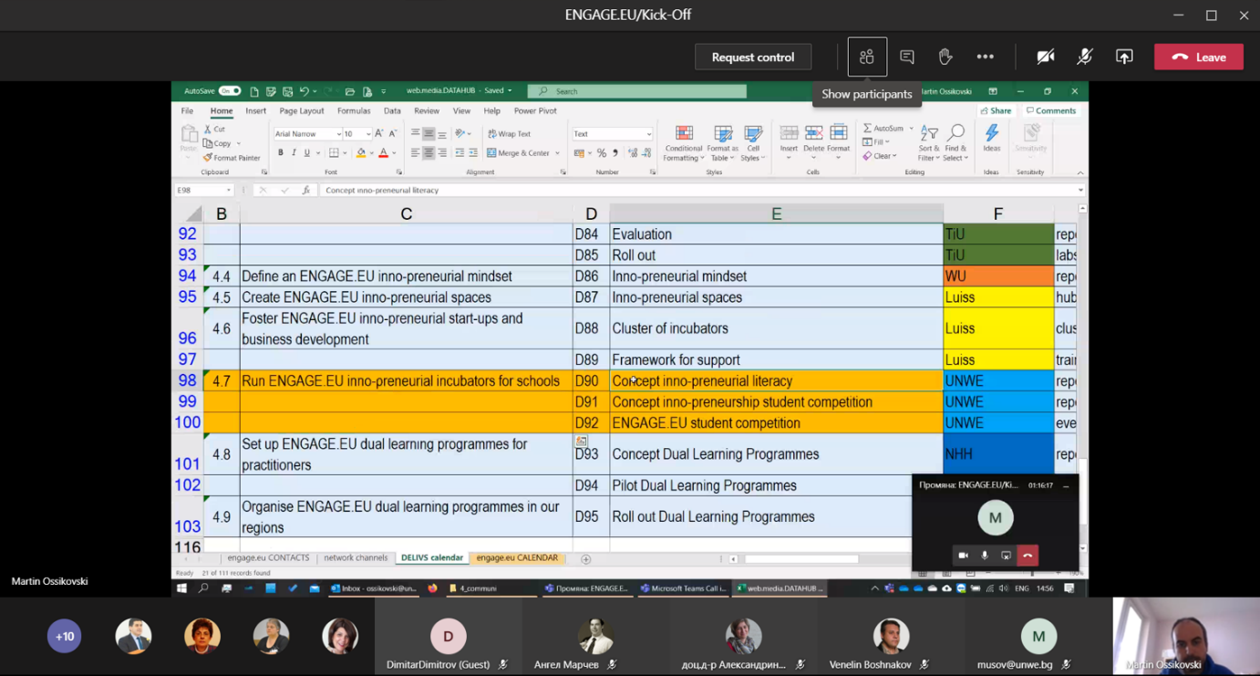Toggle the AutoSave switch
This screenshot has width=1260, height=676.
pos(229,91)
